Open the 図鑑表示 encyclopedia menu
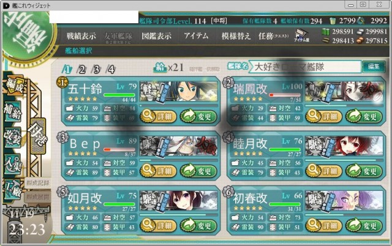The image size is (392, 246). tap(157, 36)
